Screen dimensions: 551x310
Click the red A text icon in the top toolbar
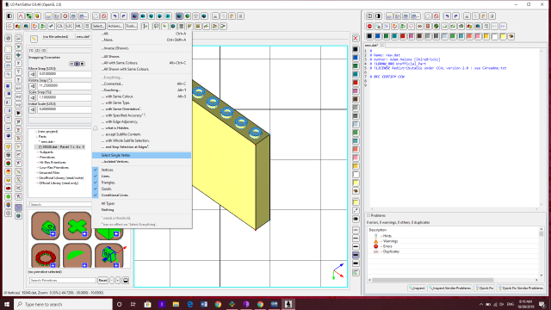(21, 16)
